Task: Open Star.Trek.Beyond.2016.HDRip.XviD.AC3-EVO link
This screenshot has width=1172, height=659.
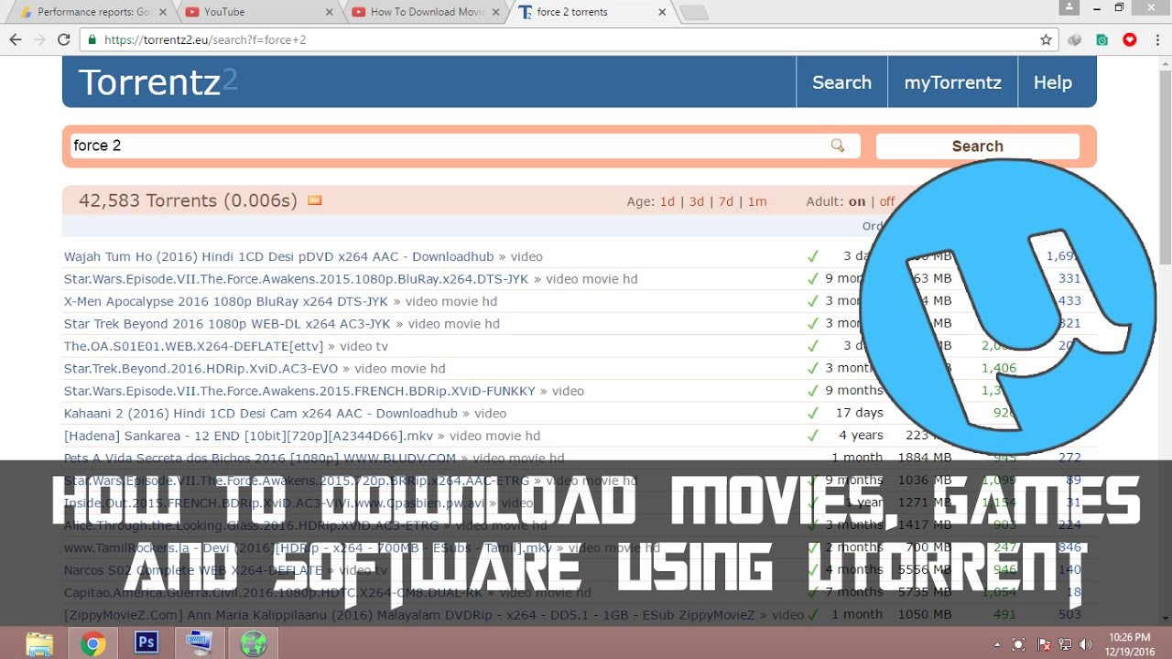Action: coord(201,368)
